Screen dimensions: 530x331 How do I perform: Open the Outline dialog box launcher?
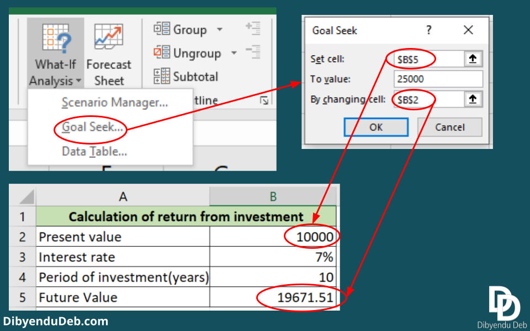coord(264,101)
